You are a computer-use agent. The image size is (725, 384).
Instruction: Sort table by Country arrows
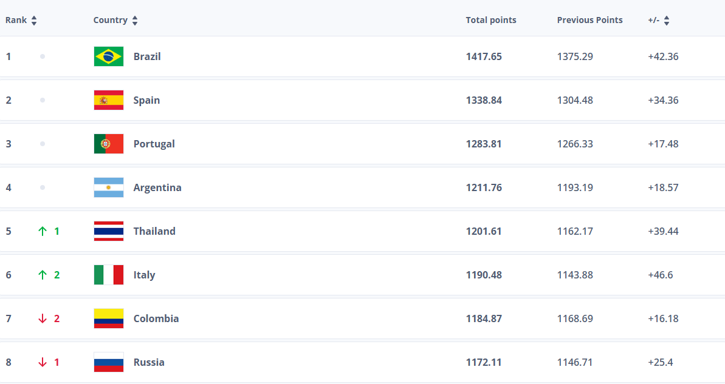(135, 21)
